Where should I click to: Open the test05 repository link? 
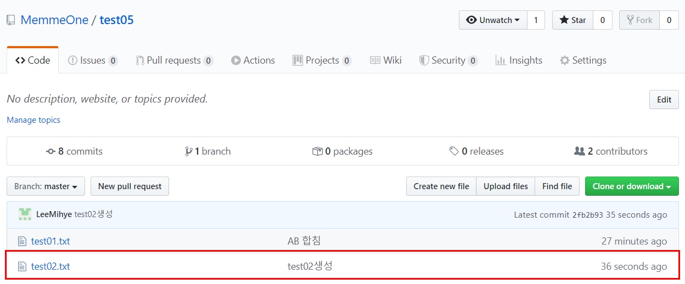116,20
